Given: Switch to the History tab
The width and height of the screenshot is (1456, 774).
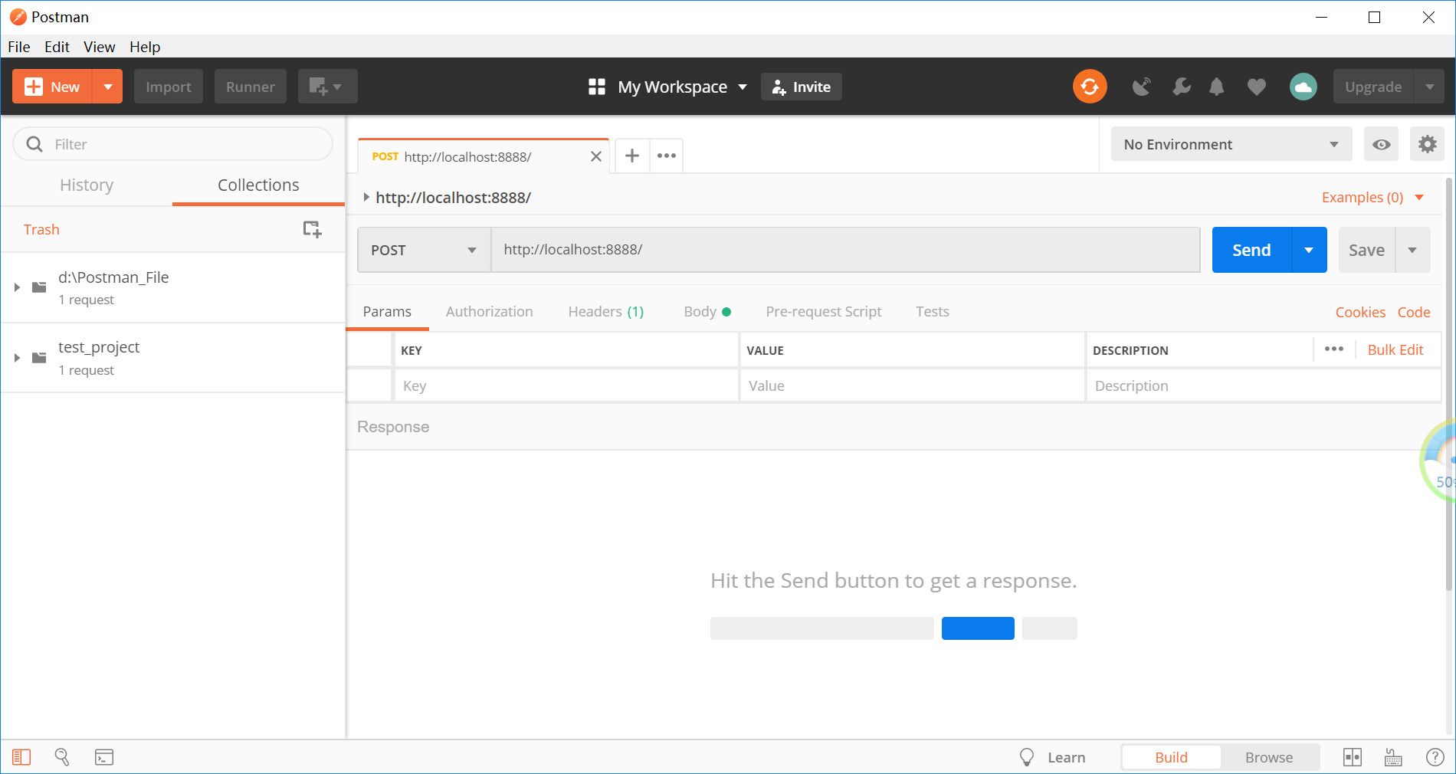Looking at the screenshot, I should tap(87, 185).
